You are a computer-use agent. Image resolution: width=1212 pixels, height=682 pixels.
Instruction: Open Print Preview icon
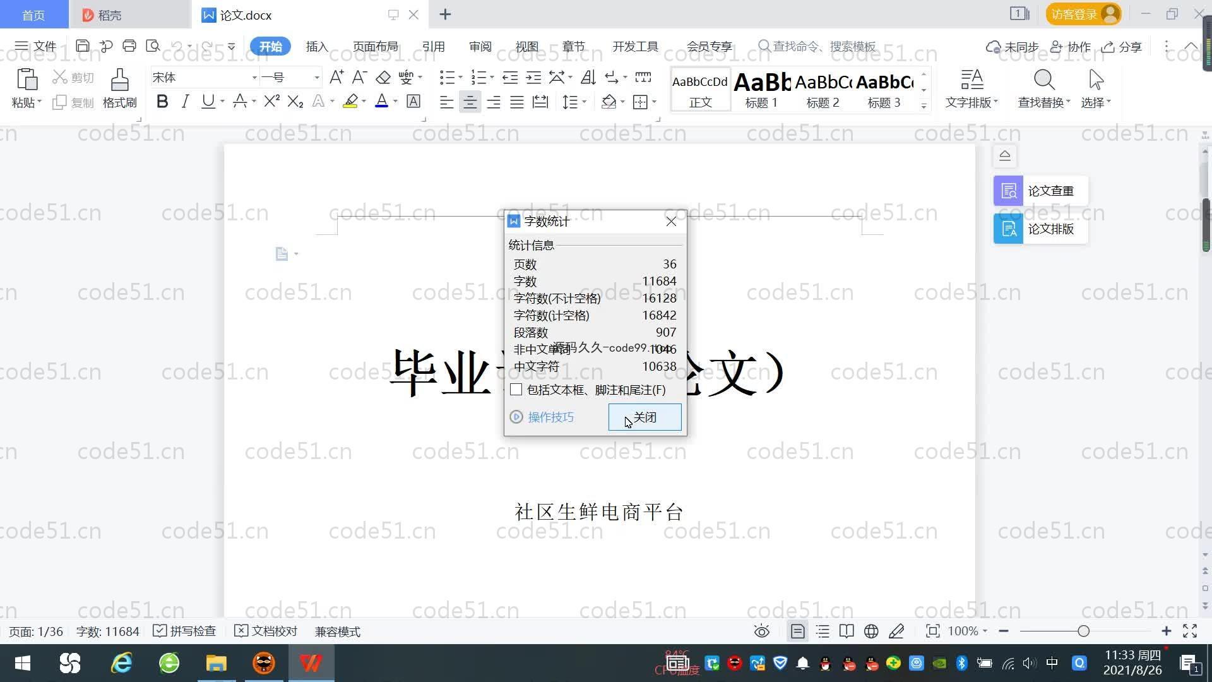[x=153, y=46]
